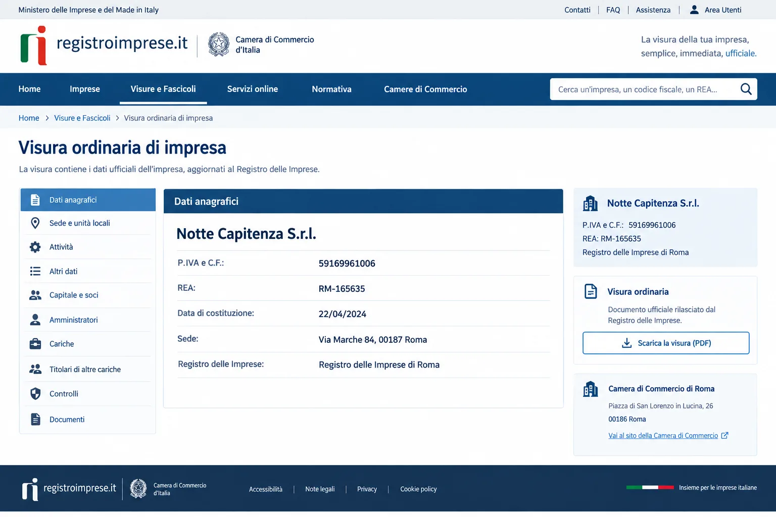Open the Privacy footer link
This screenshot has width=776, height=517.
point(367,489)
